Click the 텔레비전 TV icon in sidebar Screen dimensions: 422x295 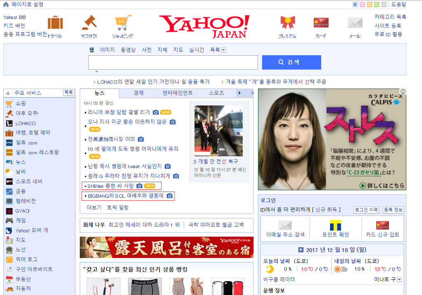[9, 201]
